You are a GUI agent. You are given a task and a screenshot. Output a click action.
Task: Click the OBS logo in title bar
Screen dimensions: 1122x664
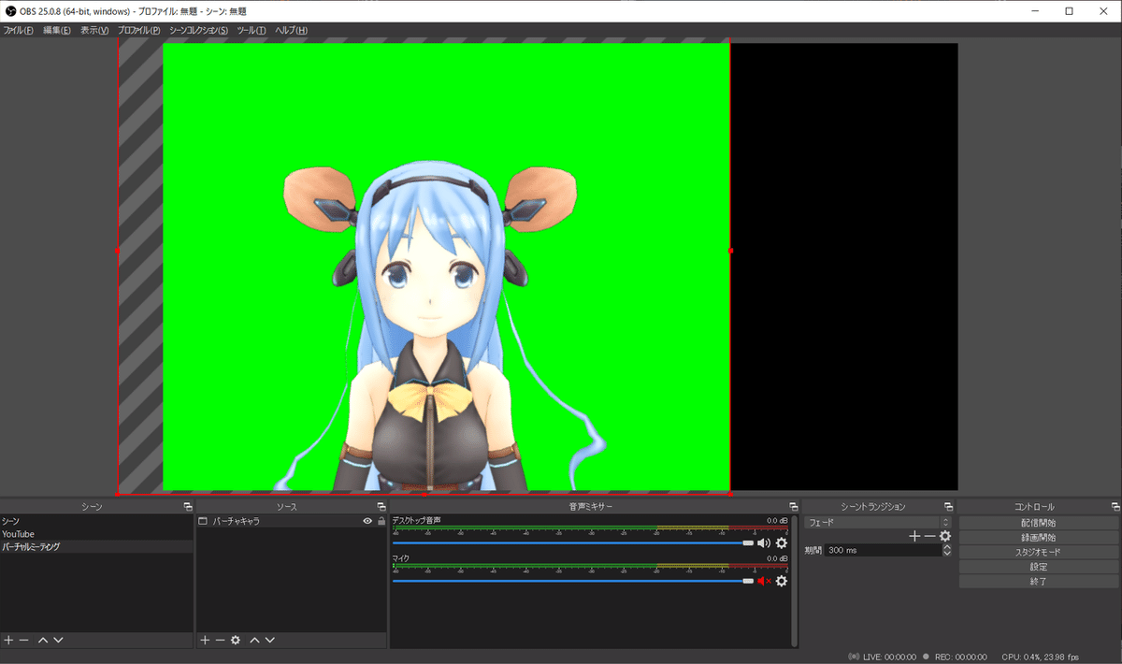(10, 10)
